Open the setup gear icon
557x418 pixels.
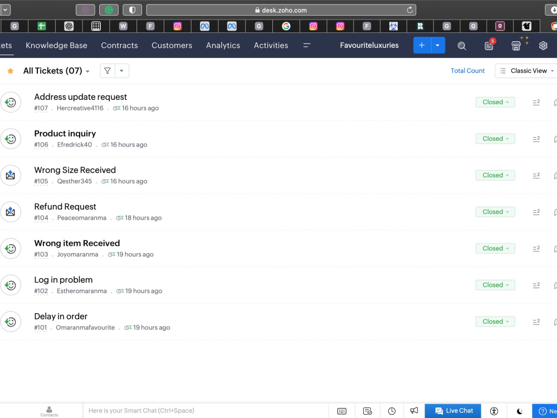coord(543,46)
